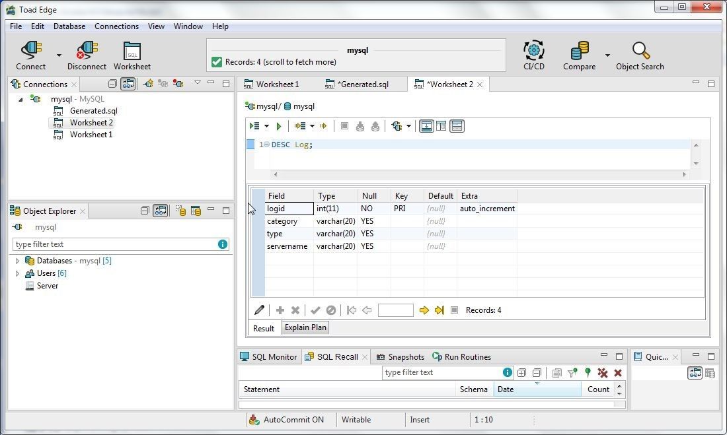Click the green Execute statement arrow
The image size is (727, 435).
pos(279,126)
